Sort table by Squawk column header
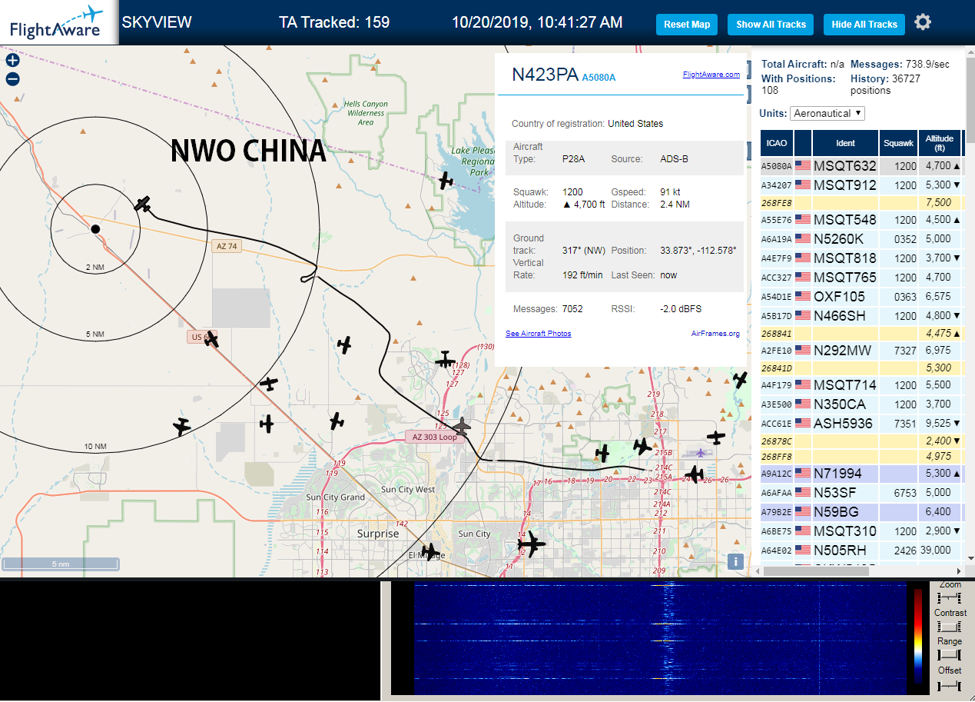 (899, 143)
